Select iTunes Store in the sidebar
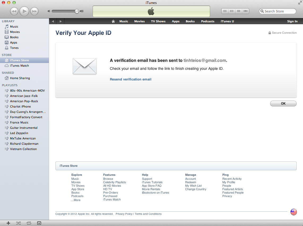This screenshot has width=303, height=226. 24,60
